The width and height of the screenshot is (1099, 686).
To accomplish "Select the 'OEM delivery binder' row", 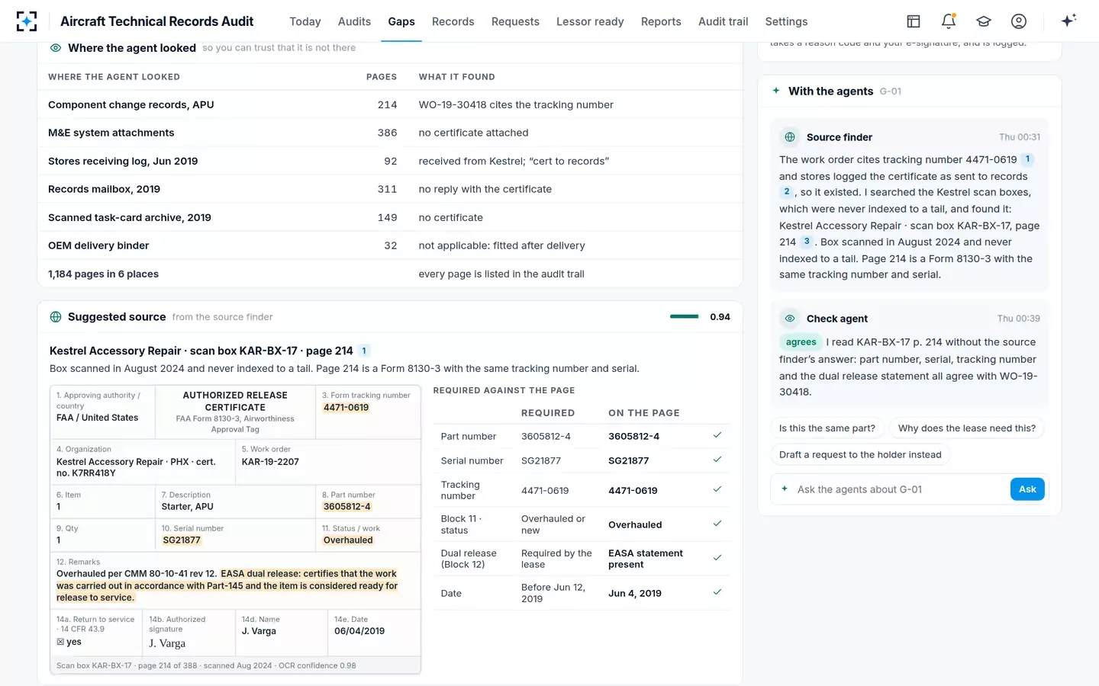I will coord(390,245).
